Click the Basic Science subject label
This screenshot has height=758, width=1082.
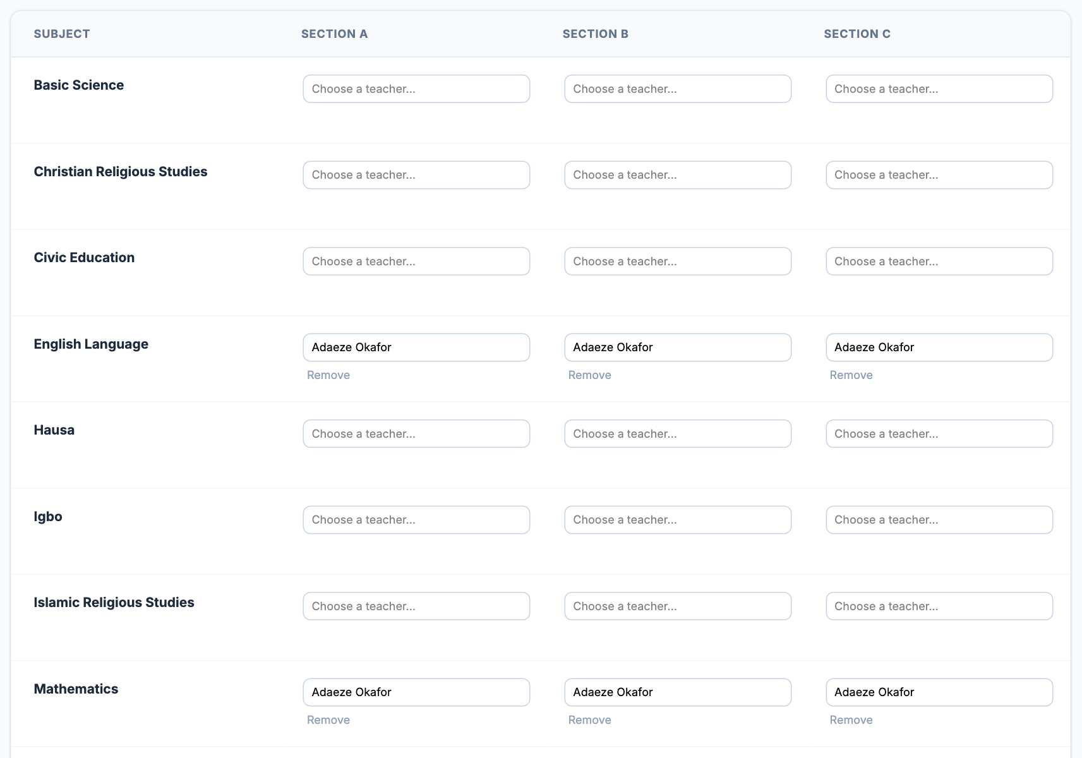coord(79,85)
